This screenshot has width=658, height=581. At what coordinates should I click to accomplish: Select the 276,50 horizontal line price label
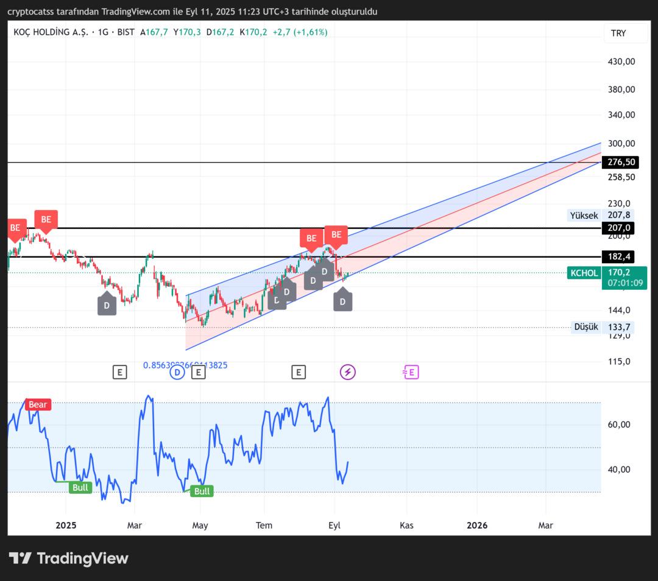click(x=620, y=163)
